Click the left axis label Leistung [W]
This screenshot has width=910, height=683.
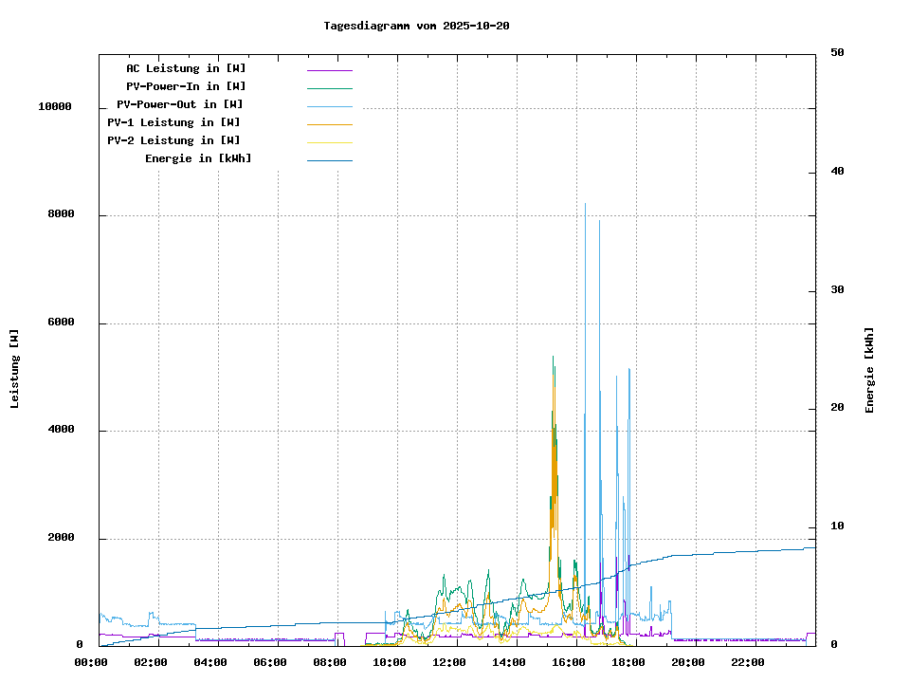click(x=15, y=368)
